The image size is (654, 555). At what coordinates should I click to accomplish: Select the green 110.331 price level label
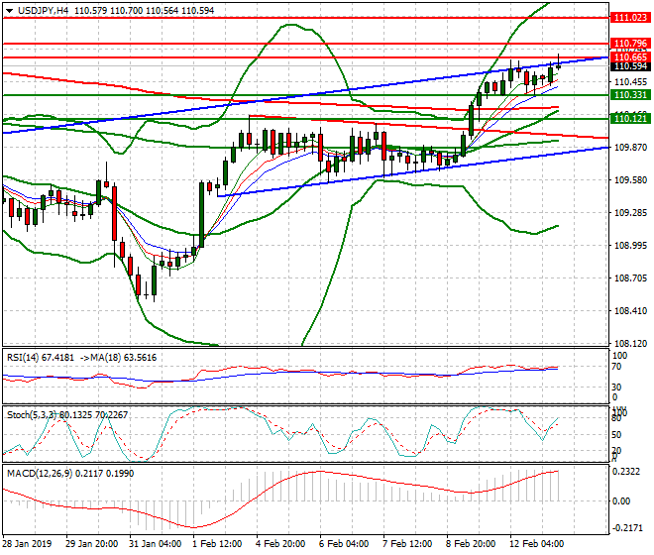pyautogui.click(x=630, y=94)
